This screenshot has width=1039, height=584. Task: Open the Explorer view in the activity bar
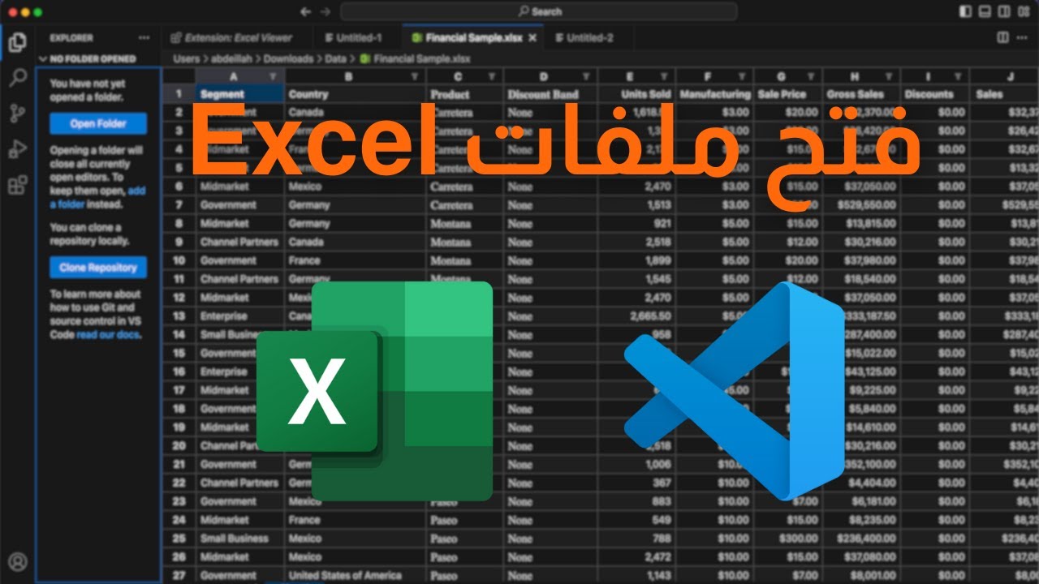pos(17,42)
